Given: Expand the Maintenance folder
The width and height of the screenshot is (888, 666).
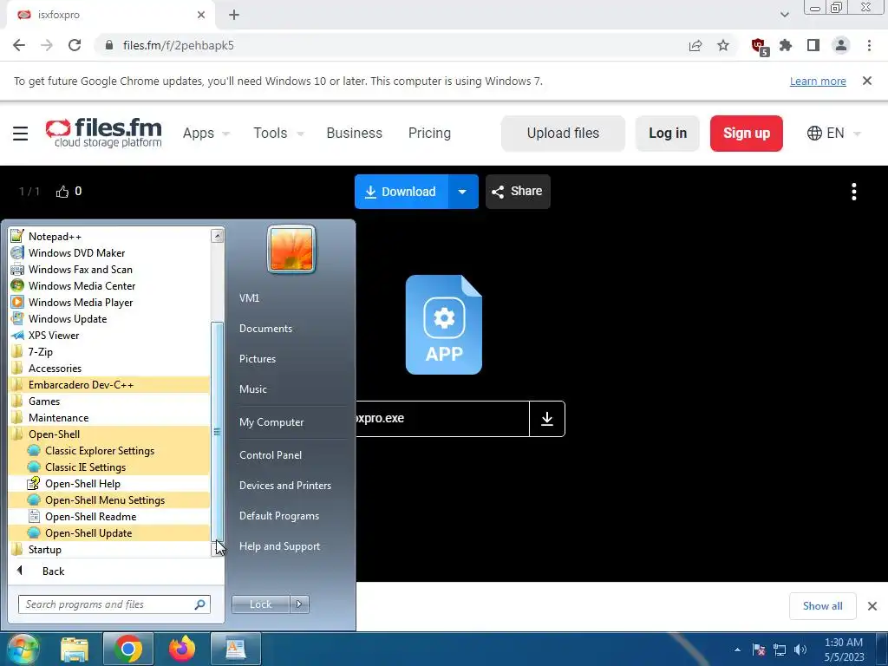Looking at the screenshot, I should click(109, 417).
